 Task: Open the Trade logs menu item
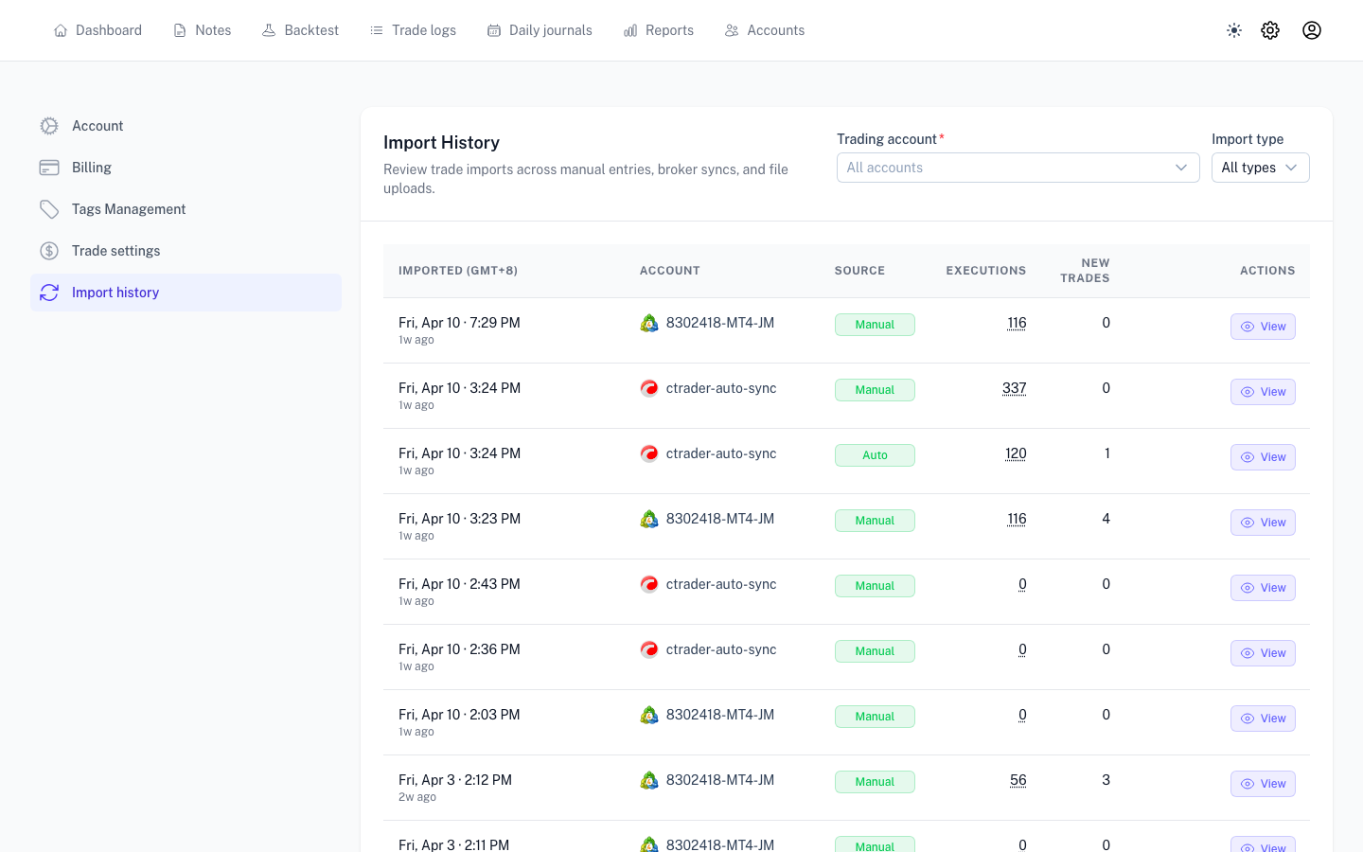pyautogui.click(x=413, y=30)
